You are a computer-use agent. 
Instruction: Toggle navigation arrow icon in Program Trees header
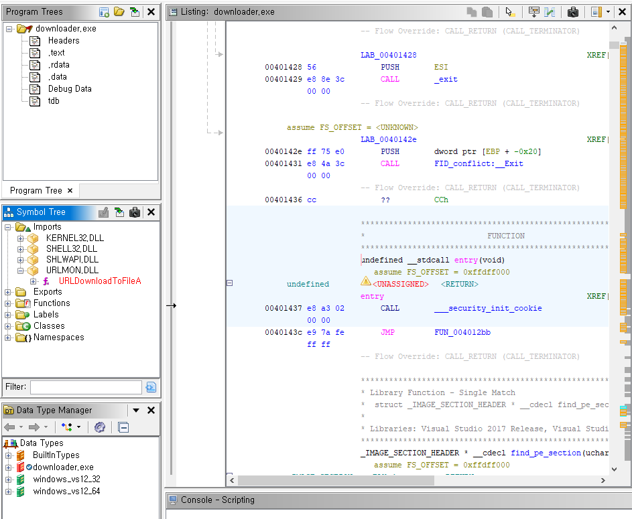pyautogui.click(x=135, y=11)
